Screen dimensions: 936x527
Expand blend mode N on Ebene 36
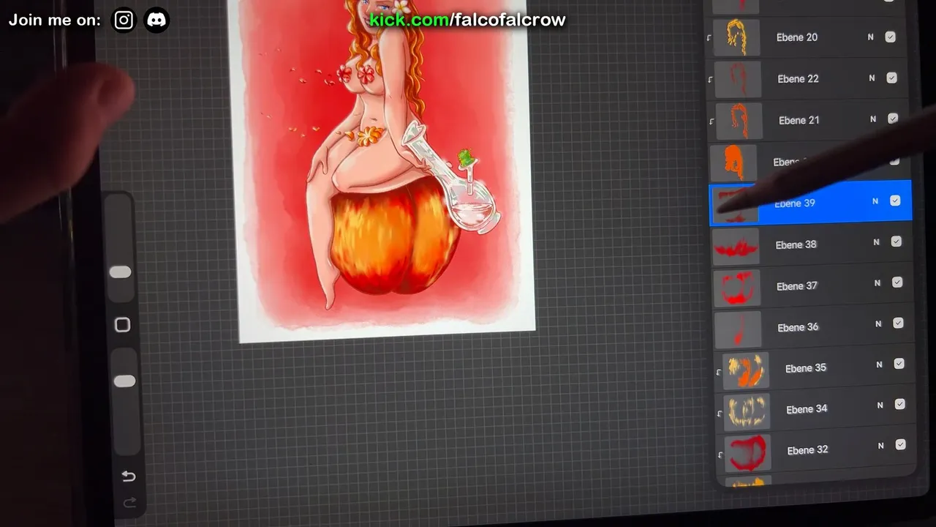pos(878,324)
